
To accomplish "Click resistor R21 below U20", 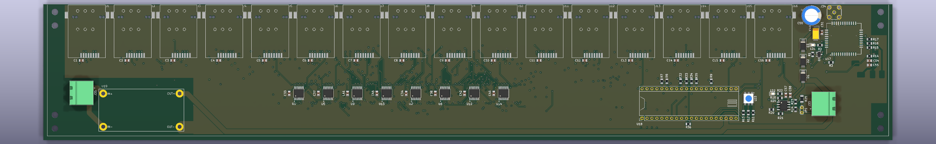I will [780, 114].
